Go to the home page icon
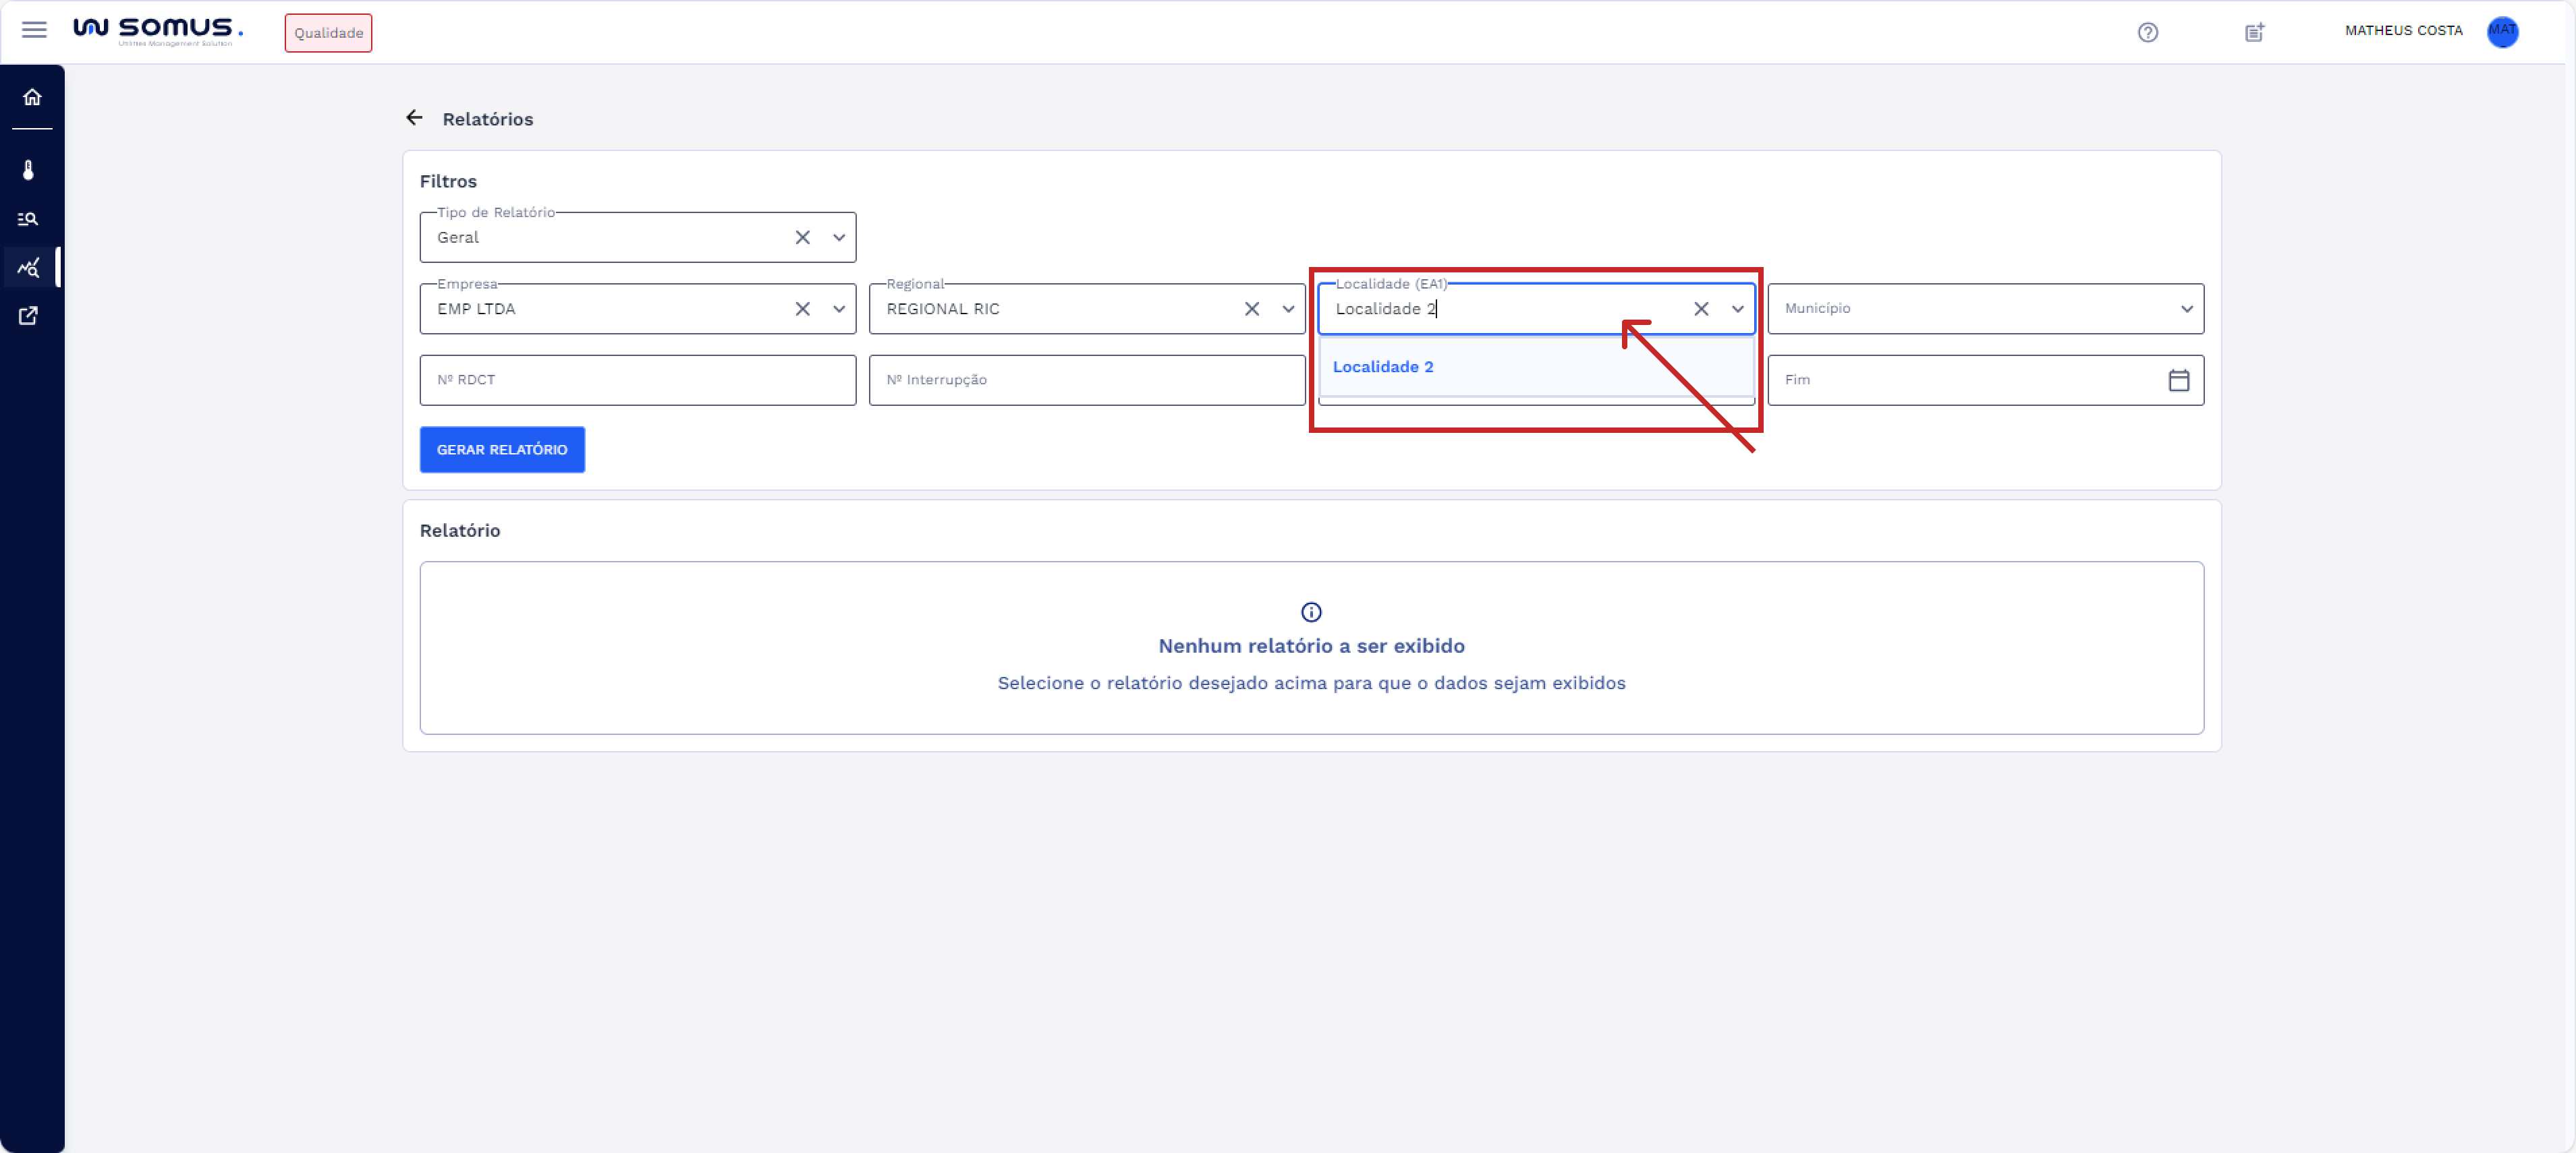The height and width of the screenshot is (1153, 2576). [x=32, y=97]
